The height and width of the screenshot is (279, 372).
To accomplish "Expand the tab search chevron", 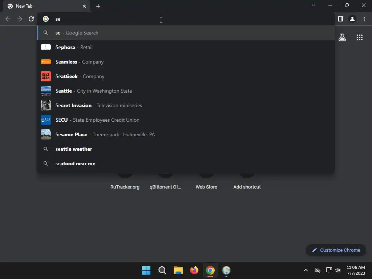I will coord(314,5).
